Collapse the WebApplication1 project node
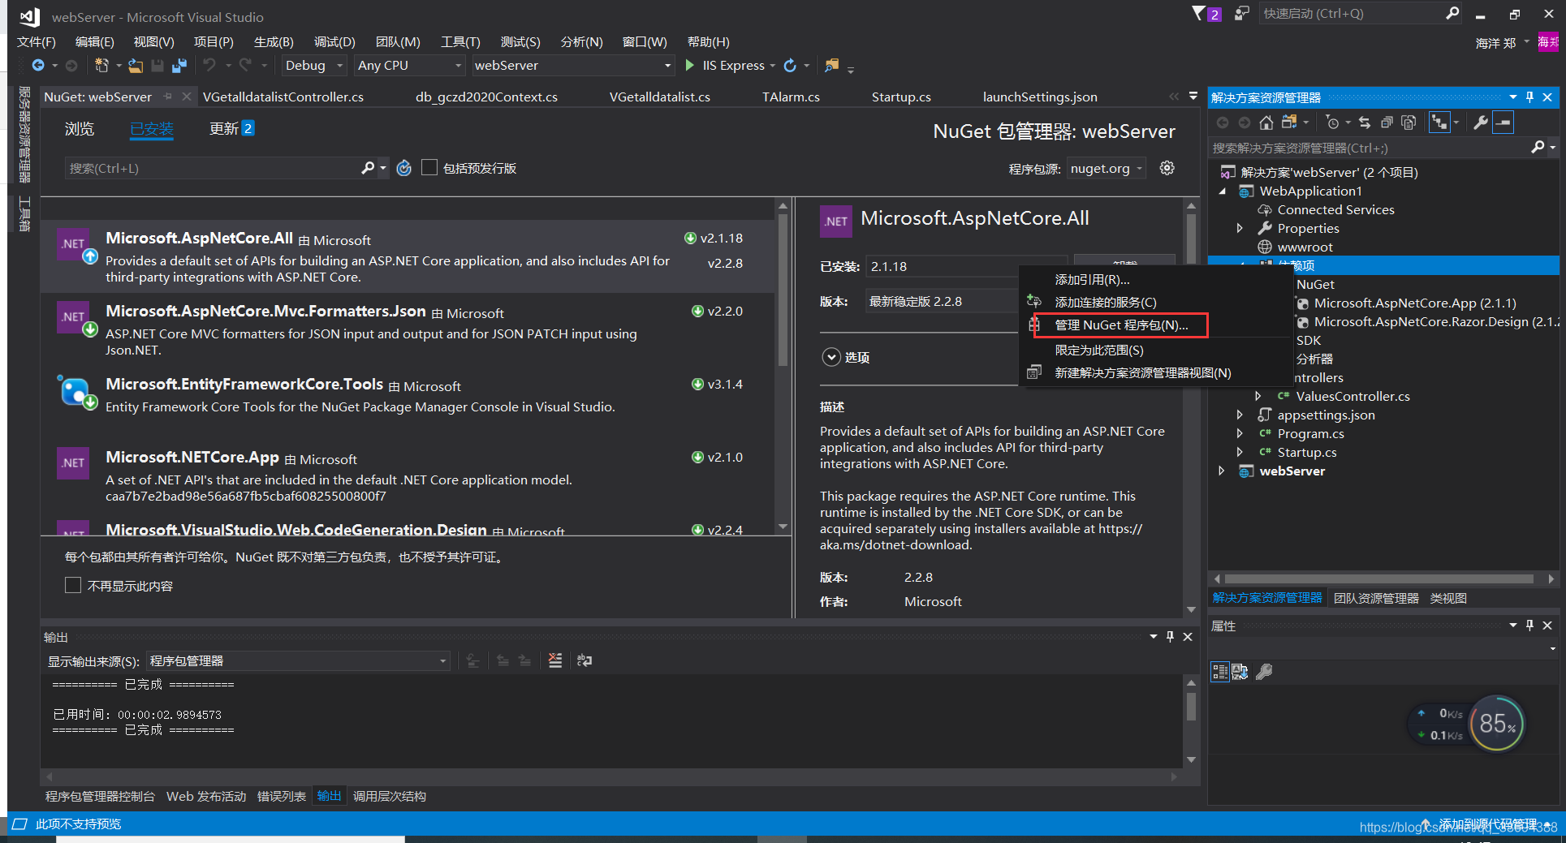The height and width of the screenshot is (843, 1566). pyautogui.click(x=1222, y=191)
